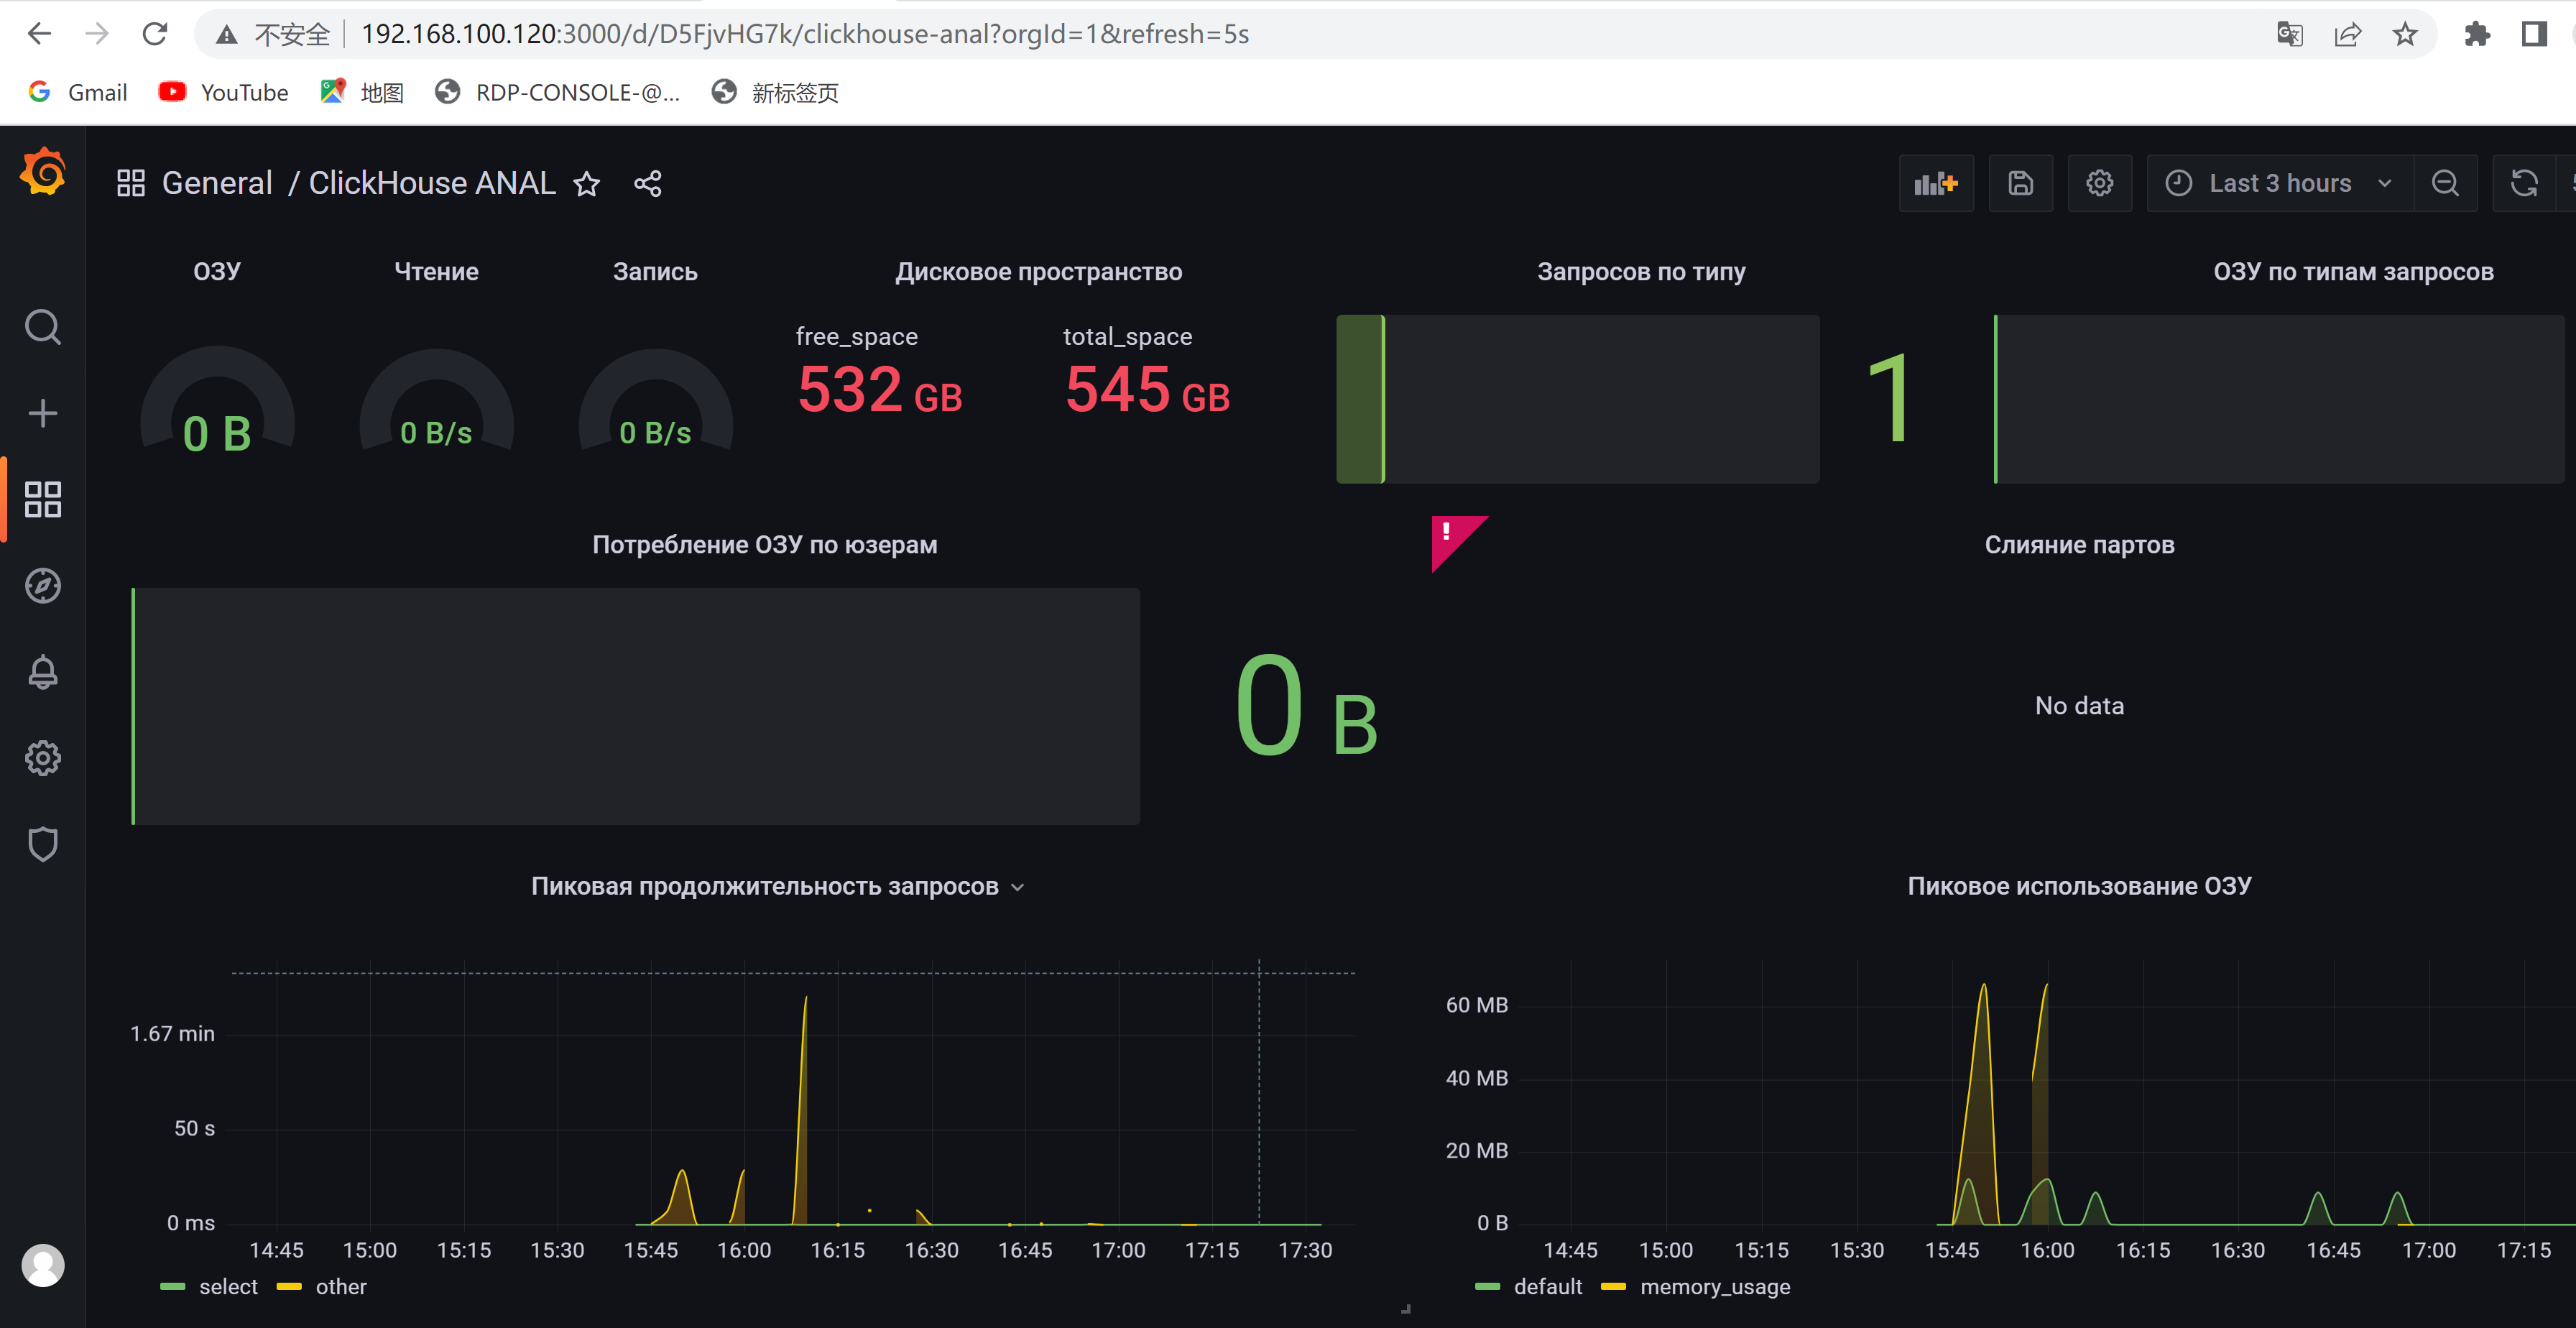Click the free_space 532 GB value
2576x1328 pixels.
pyautogui.click(x=880, y=390)
